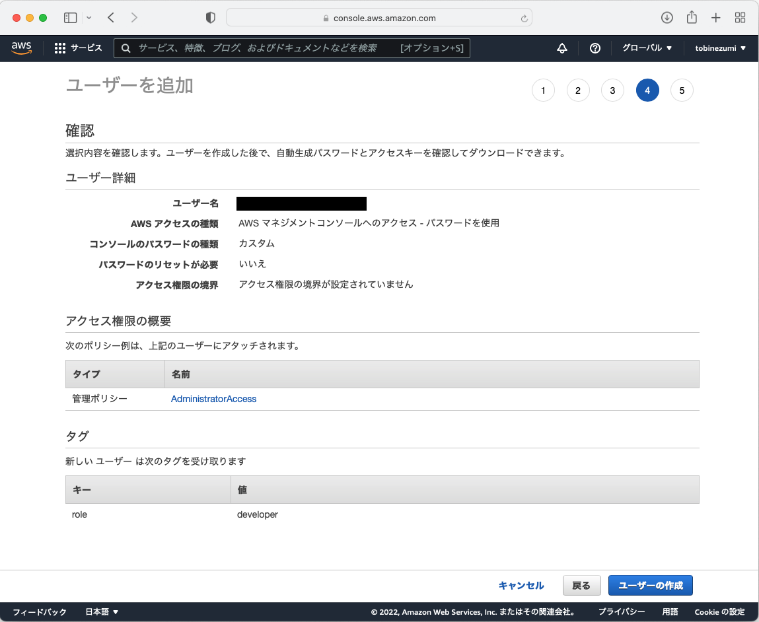Focus the AWS services search field
The height and width of the screenshot is (622, 759).
pyautogui.click(x=292, y=48)
